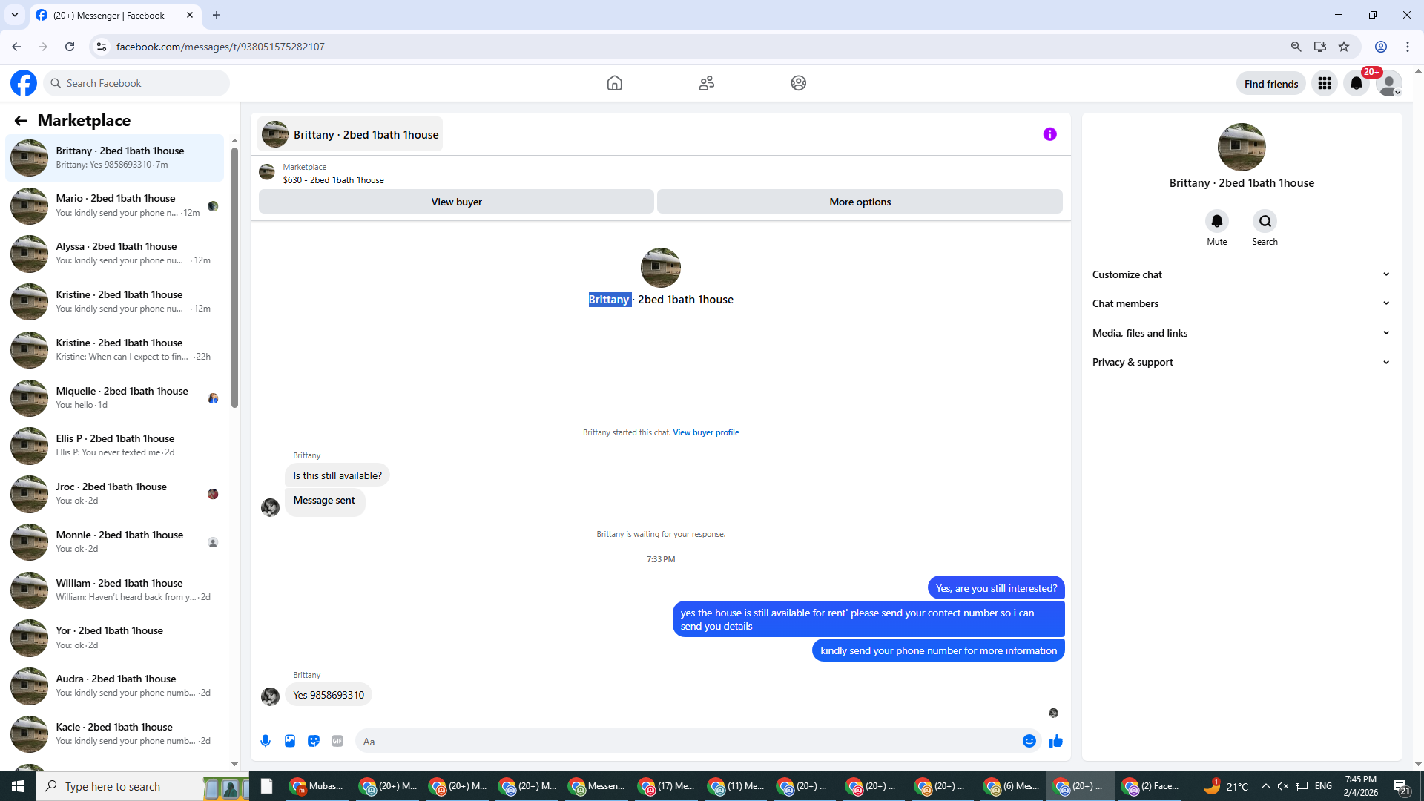Viewport: 1424px width, 801px height.
Task: Mute the Brittany conversation
Action: coord(1216,221)
